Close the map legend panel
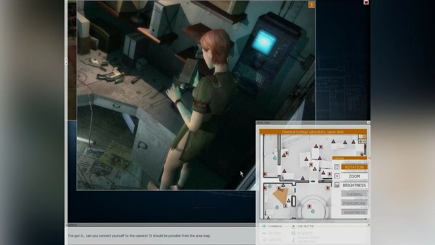 (369, 225)
